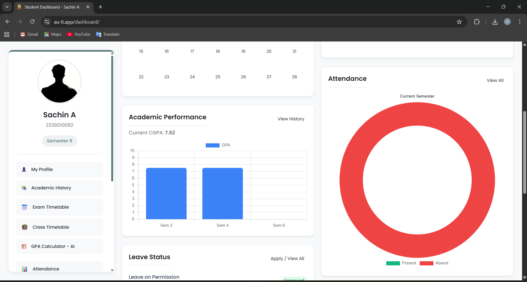Click the GPA Calculator - AI icon

coord(24,247)
